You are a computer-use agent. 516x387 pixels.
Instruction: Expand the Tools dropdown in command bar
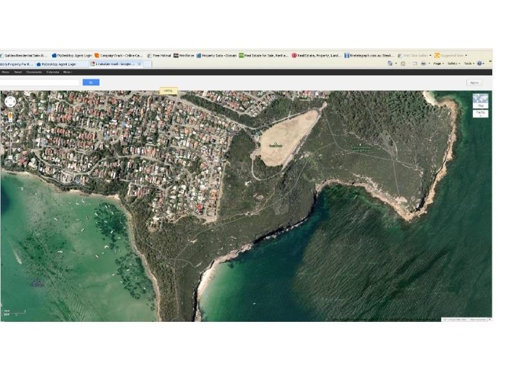(x=469, y=64)
